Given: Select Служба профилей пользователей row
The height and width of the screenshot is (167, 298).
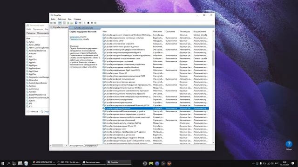Looking at the screenshot, I should pos(156,79).
